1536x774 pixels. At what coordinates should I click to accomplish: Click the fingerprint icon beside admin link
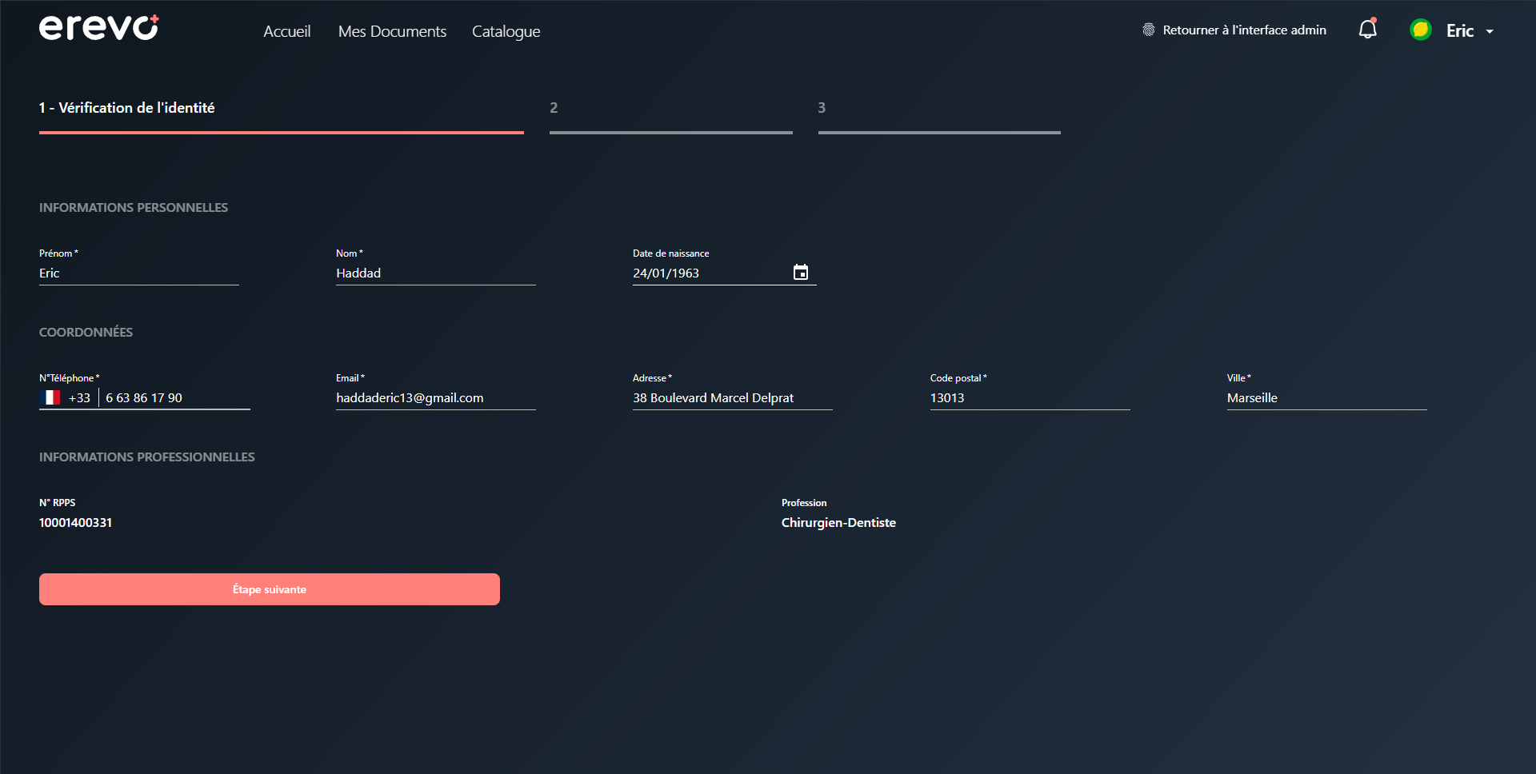1149,30
